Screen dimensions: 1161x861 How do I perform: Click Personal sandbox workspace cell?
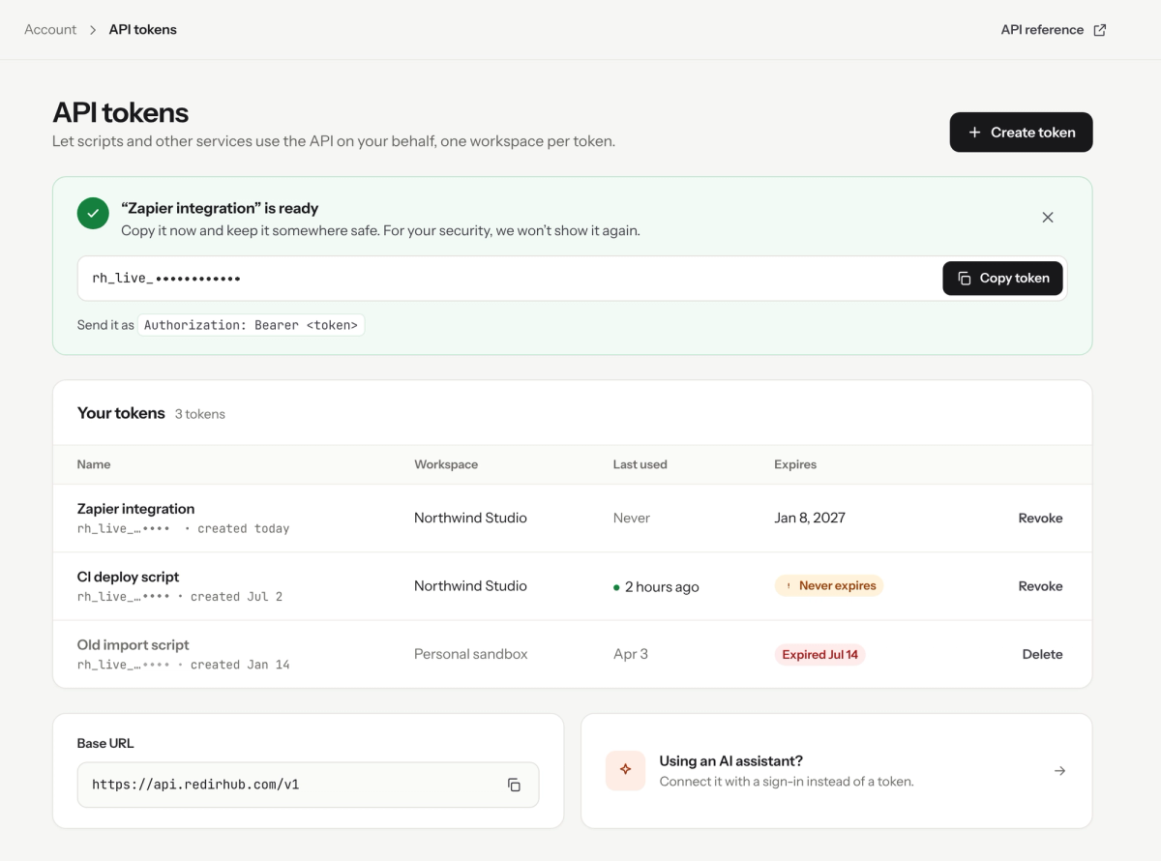[471, 655]
